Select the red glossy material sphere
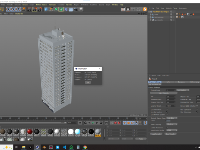The width and height of the screenshot is (200, 150). point(30,132)
